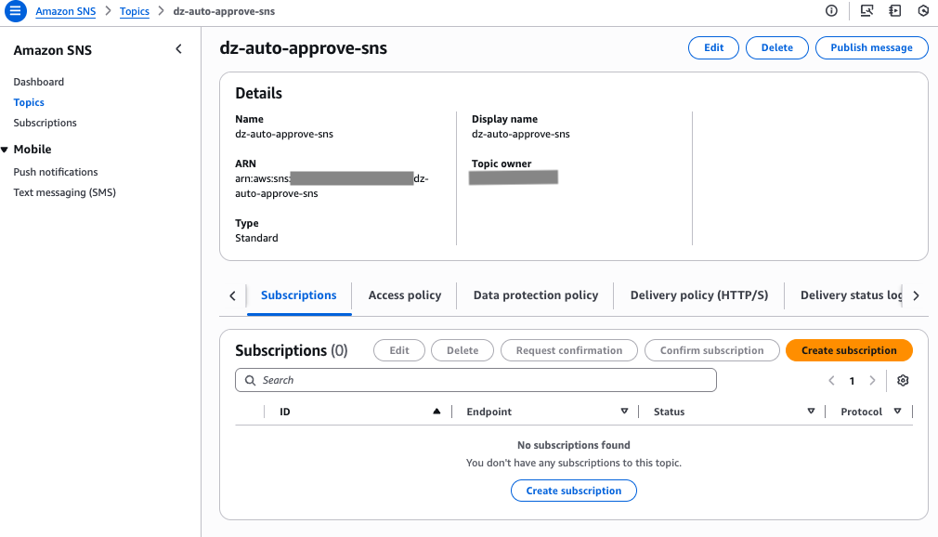Open the hamburger navigation menu icon
938x537 pixels.
(x=16, y=11)
